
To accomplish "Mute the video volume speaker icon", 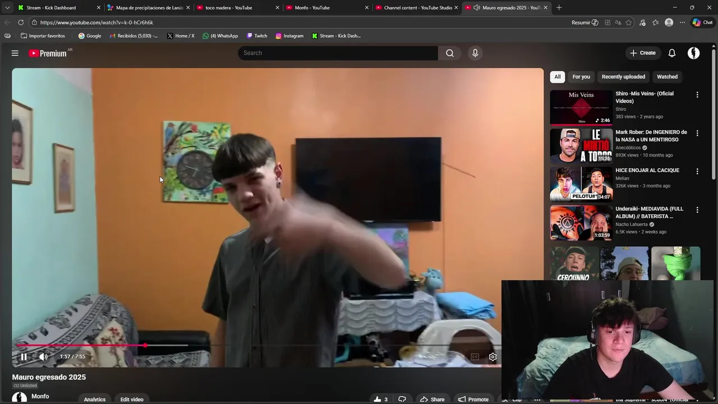I will click(x=43, y=357).
